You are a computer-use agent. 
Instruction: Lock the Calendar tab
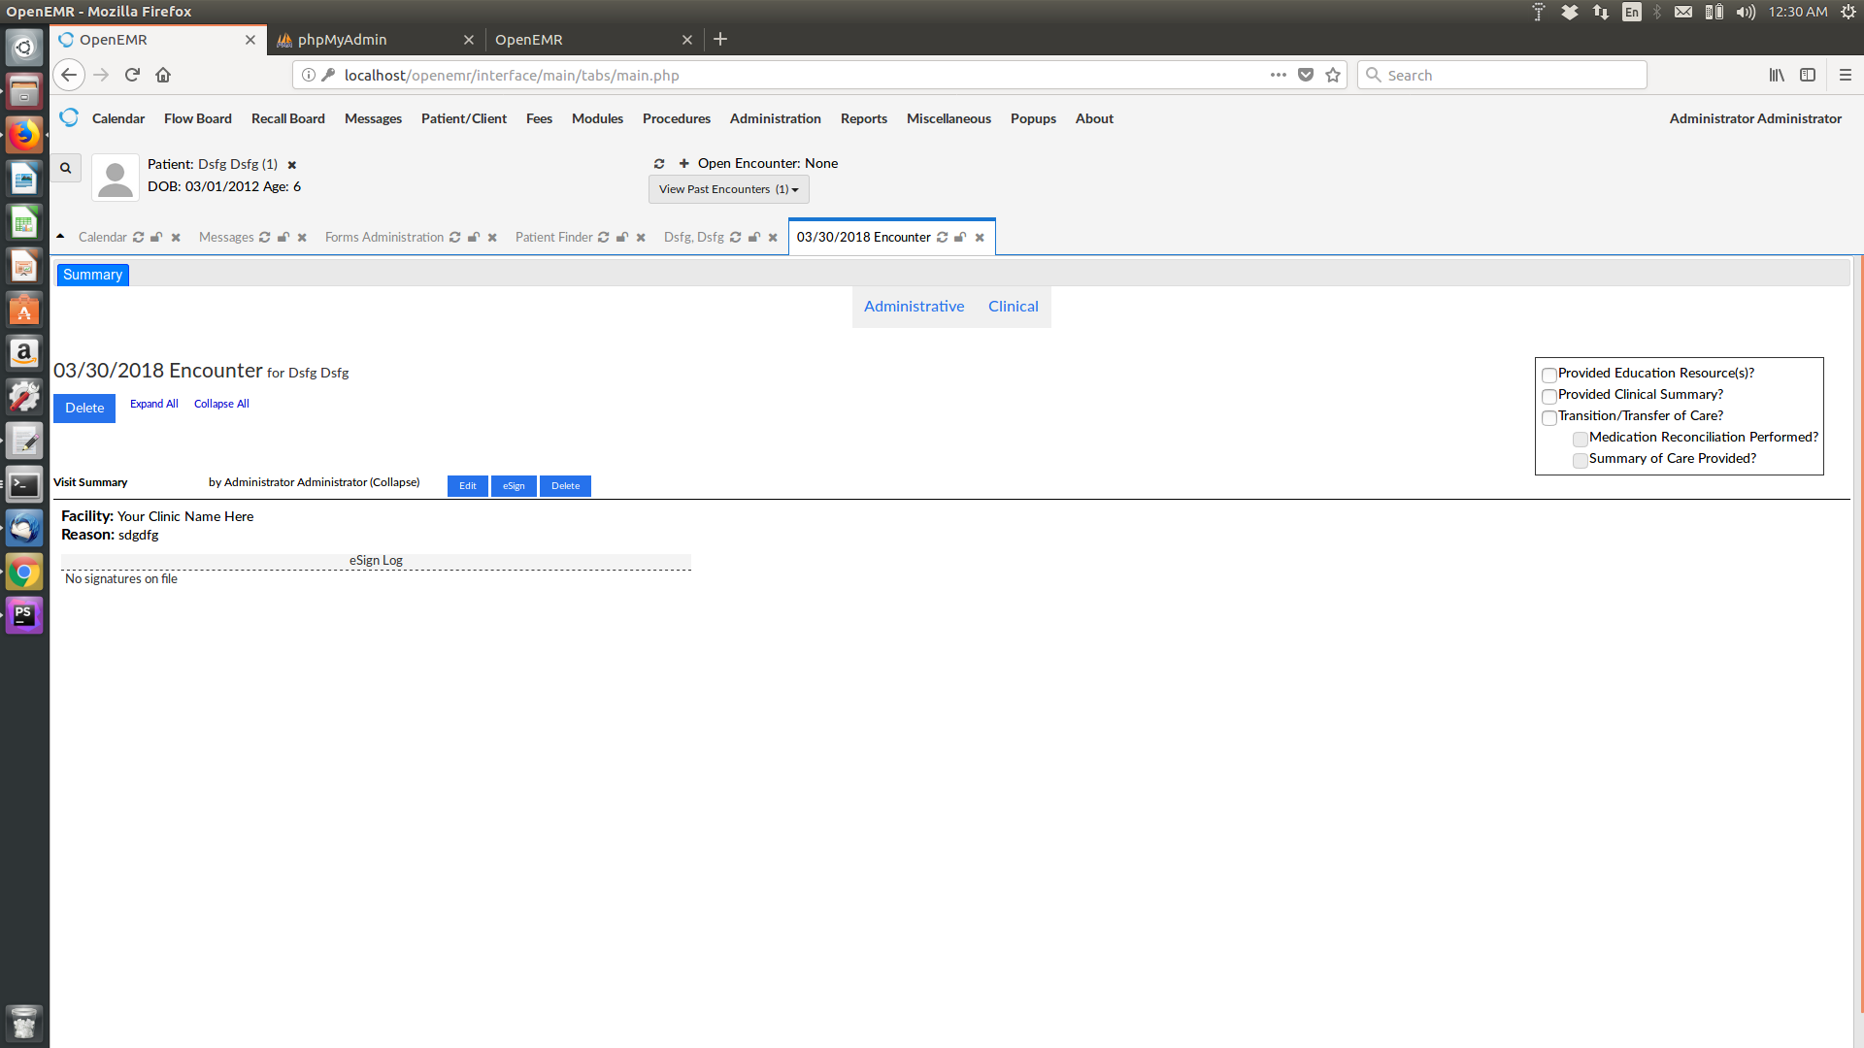point(156,238)
